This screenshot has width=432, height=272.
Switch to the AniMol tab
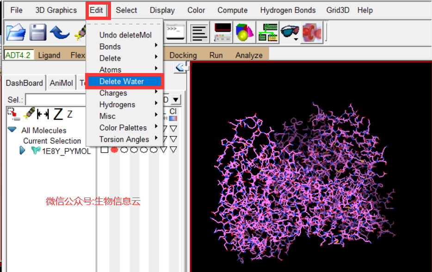click(x=61, y=83)
